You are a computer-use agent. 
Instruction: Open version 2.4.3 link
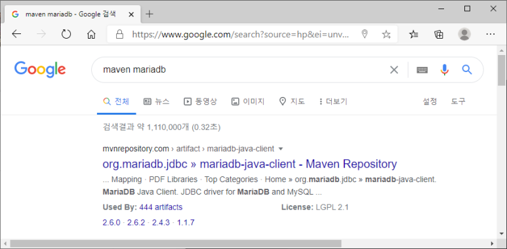[x=161, y=223]
